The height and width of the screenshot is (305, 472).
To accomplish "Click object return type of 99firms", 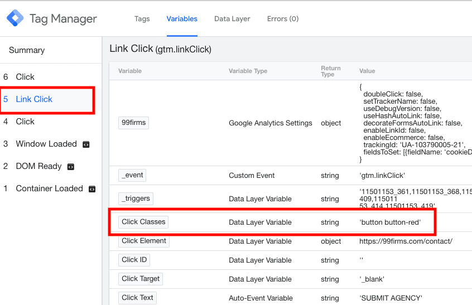I will click(331, 123).
